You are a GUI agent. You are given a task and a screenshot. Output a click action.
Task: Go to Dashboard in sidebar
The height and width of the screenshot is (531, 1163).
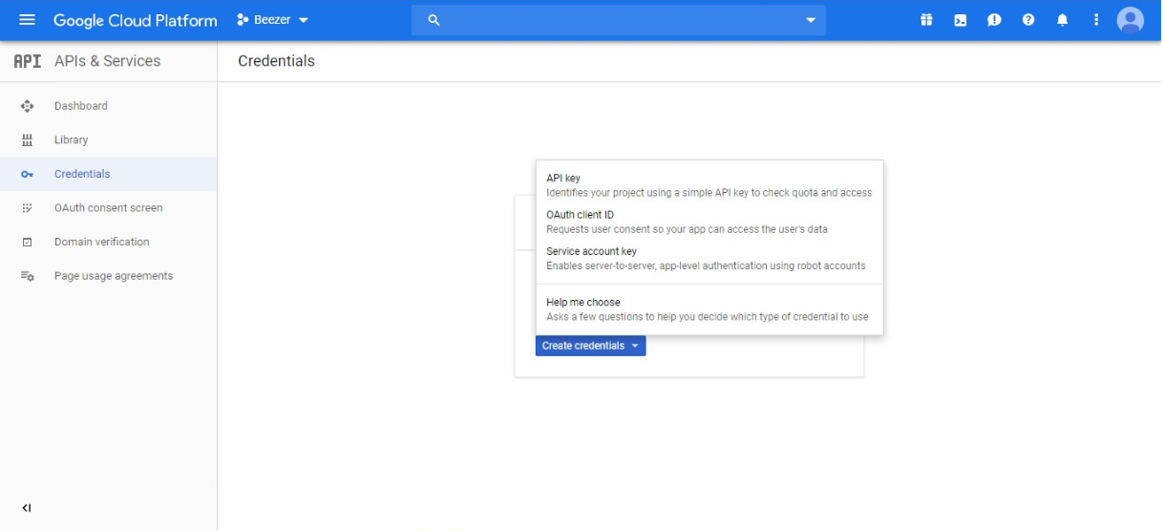pos(81,106)
